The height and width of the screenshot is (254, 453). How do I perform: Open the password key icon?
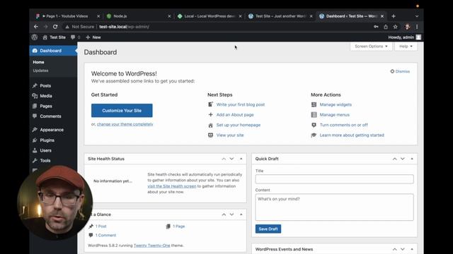pos(376,27)
